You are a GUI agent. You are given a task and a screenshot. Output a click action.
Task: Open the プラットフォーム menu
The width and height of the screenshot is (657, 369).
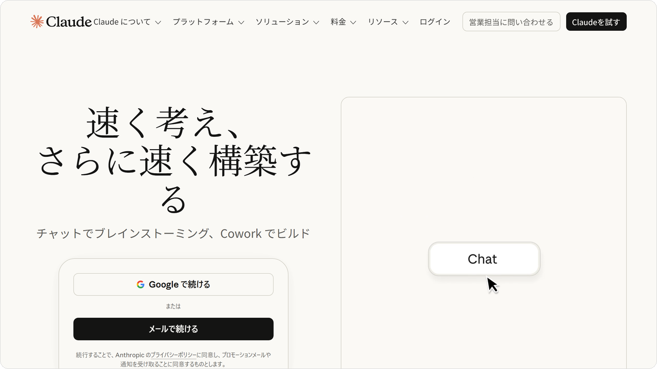point(208,22)
